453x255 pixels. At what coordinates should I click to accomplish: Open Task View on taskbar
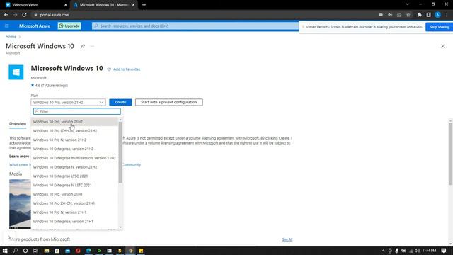click(35, 251)
